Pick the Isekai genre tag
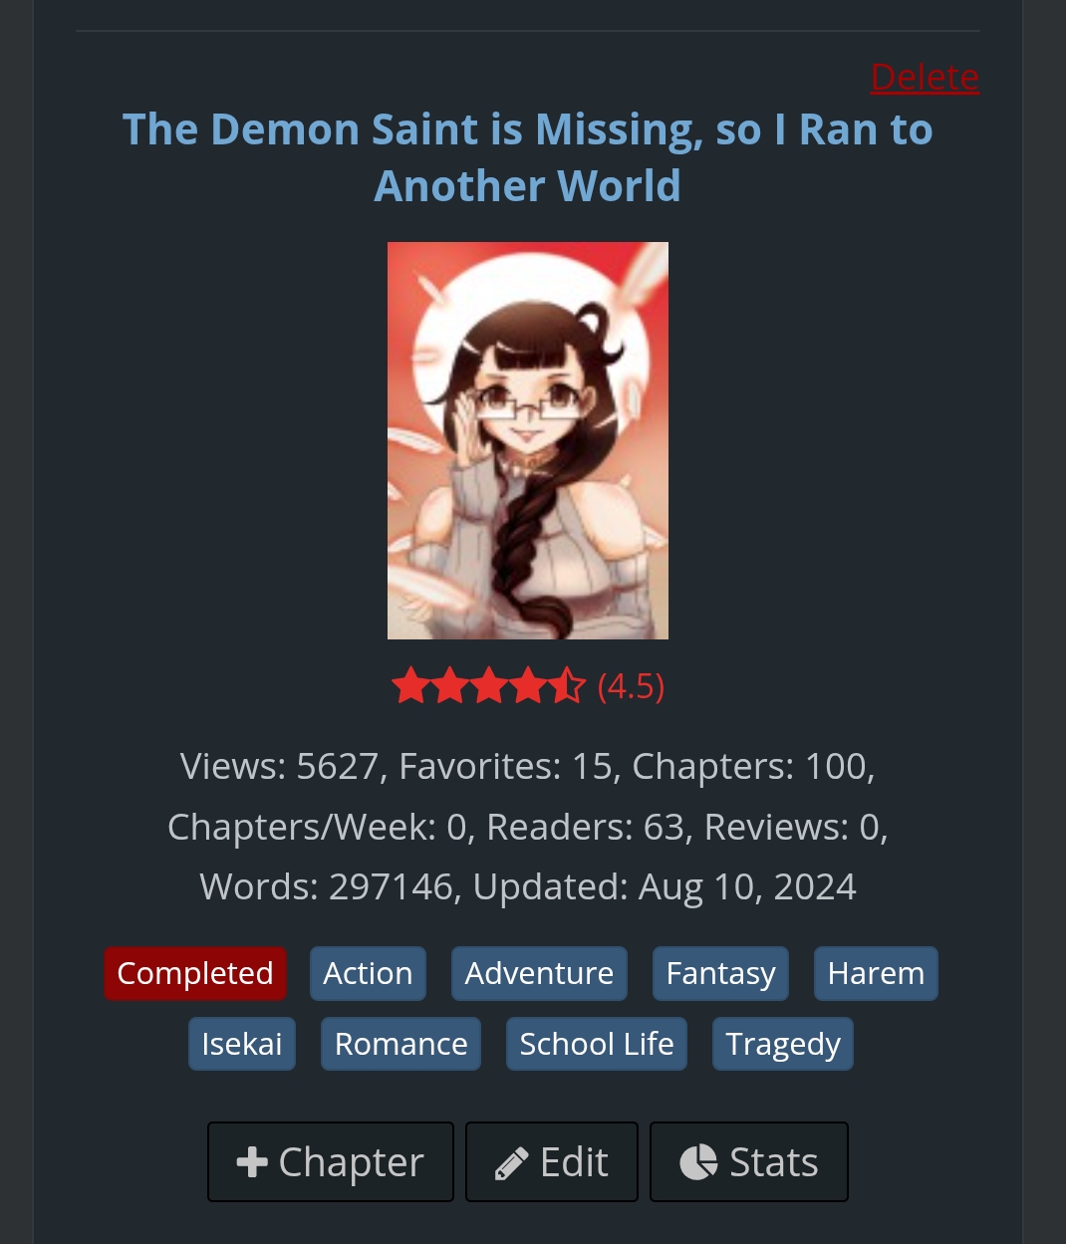Screen dimensions: 1066x1244 coord(242,1044)
